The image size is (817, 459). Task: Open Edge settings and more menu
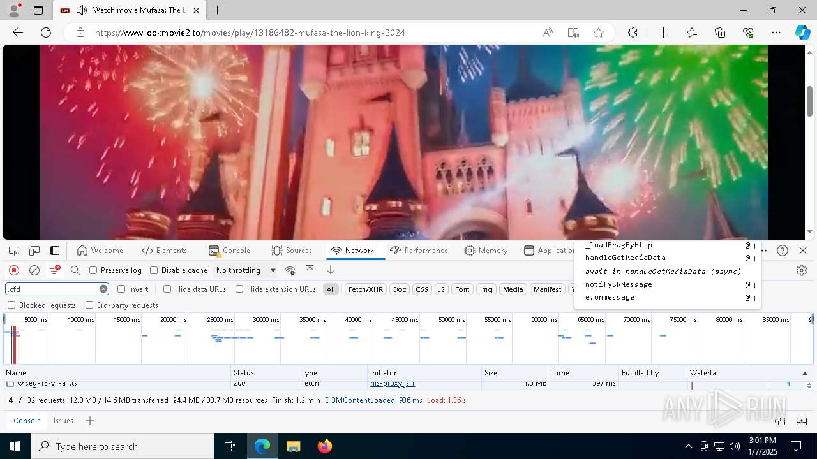(776, 33)
